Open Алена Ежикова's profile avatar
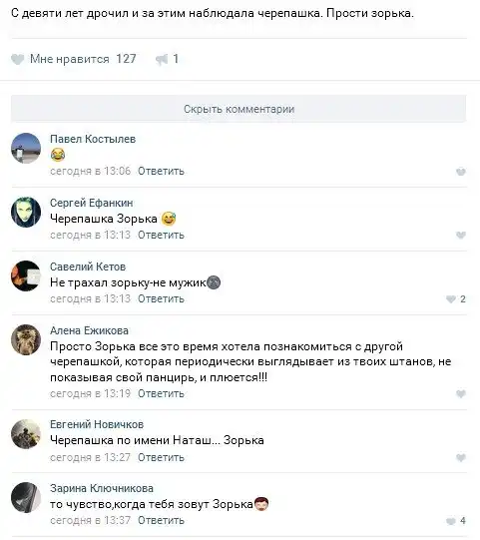 coord(26,339)
